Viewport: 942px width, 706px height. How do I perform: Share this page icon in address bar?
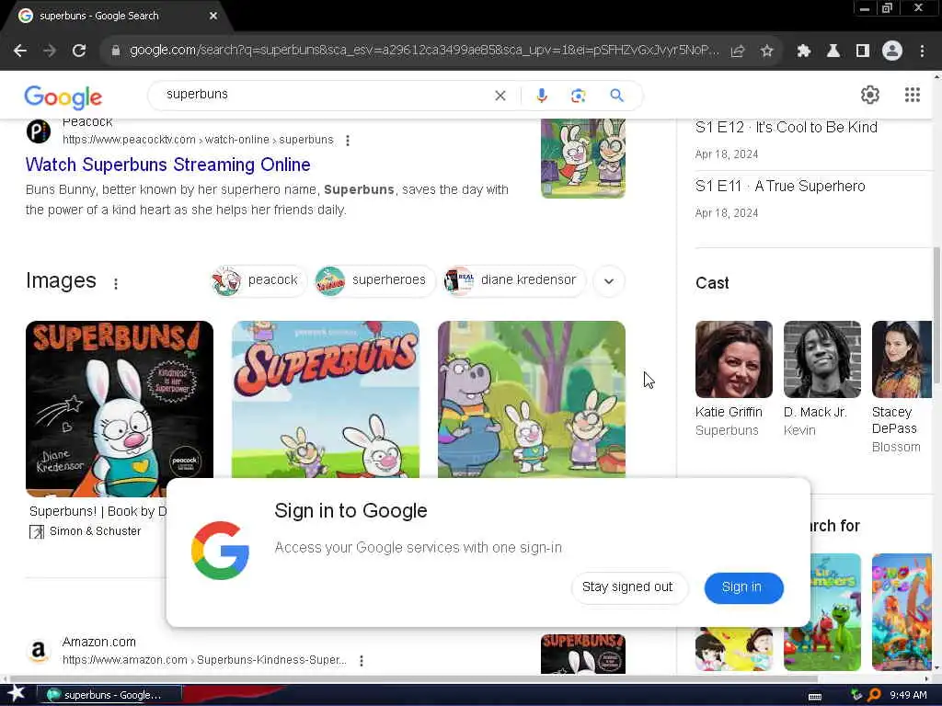coord(738,51)
